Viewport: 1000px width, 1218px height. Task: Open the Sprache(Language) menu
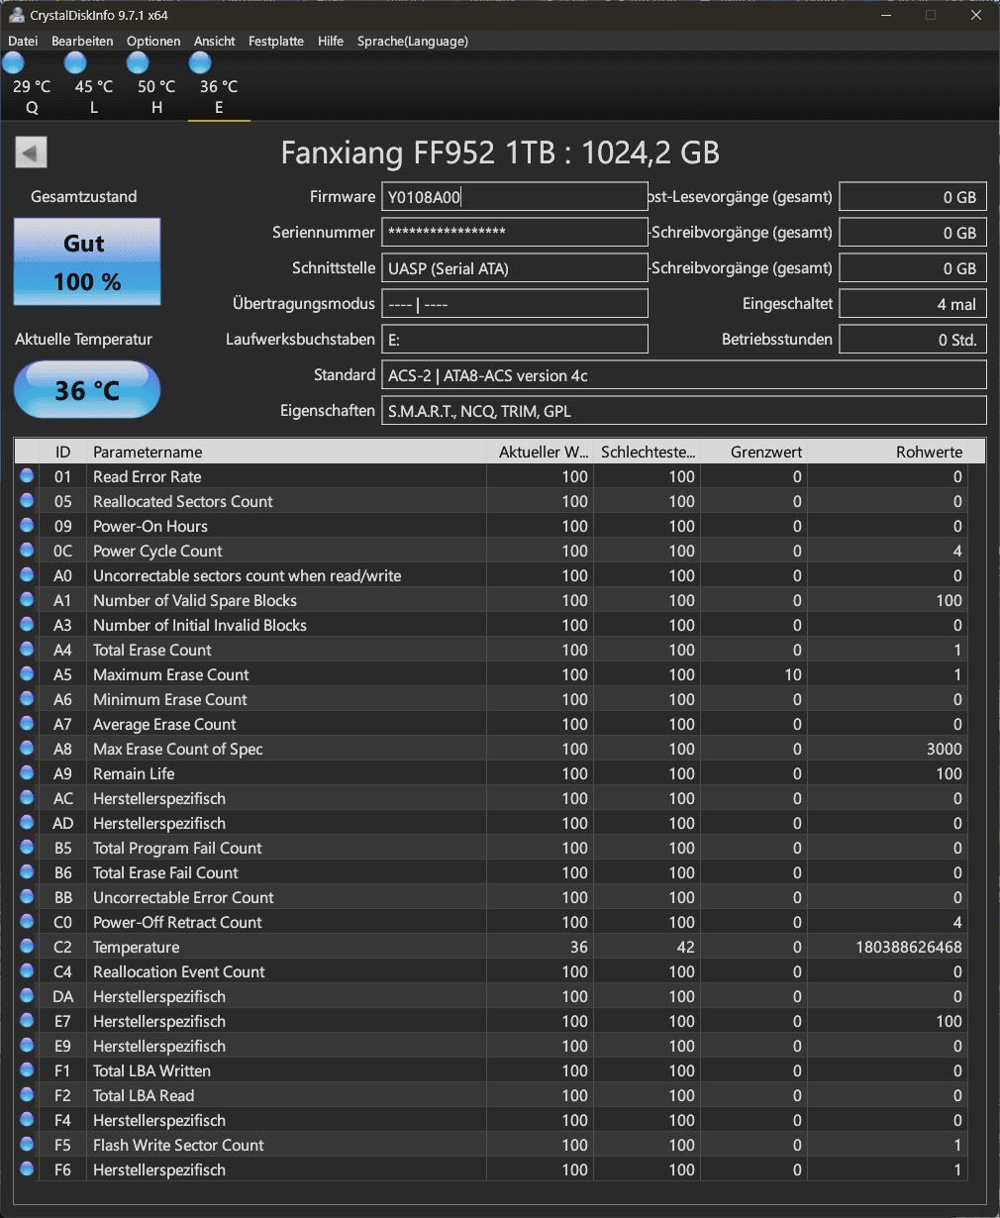tap(412, 41)
